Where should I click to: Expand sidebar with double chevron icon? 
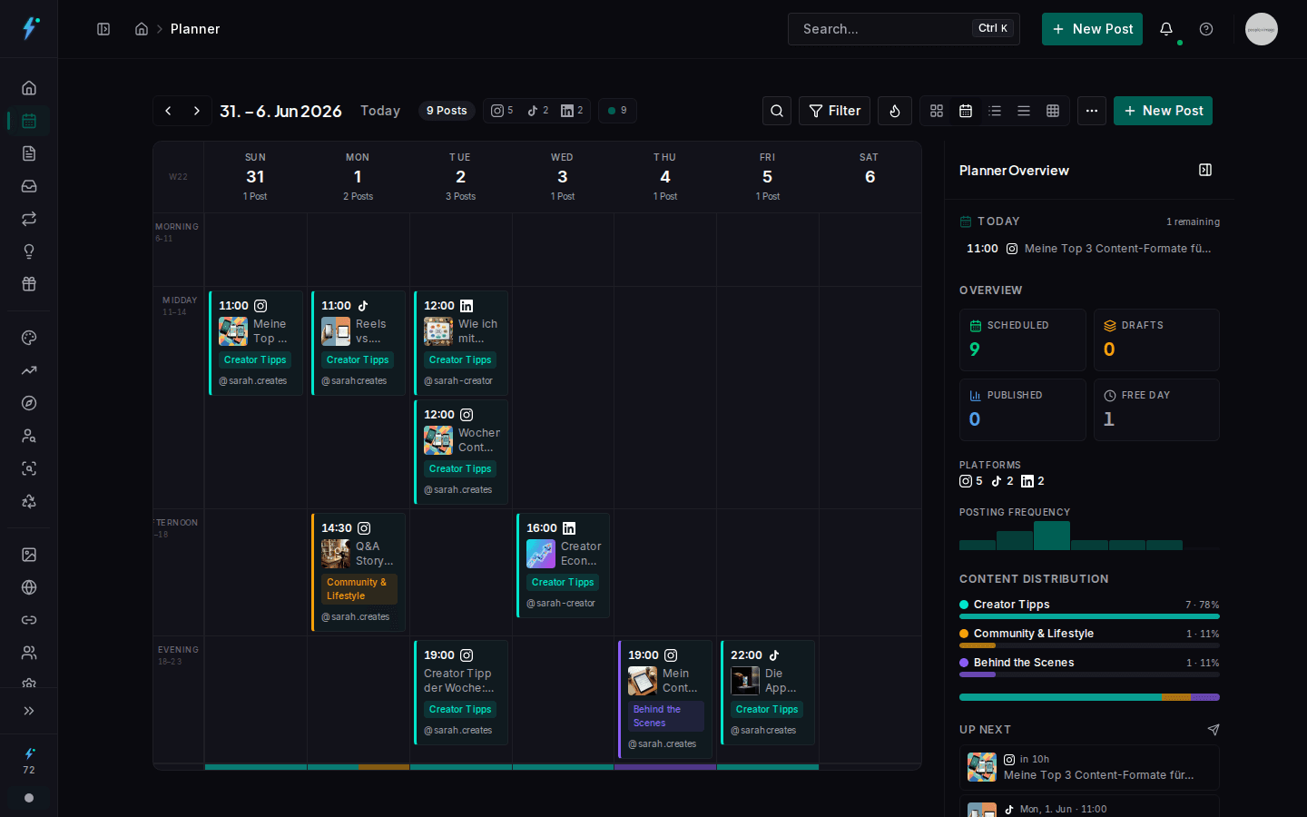[x=29, y=711]
